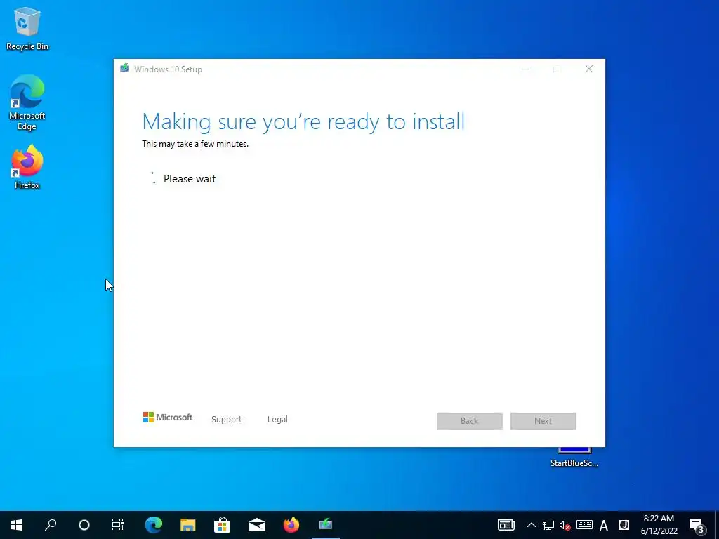719x539 pixels.
Task: Close the Windows 10 Setup window
Action: coord(589,69)
